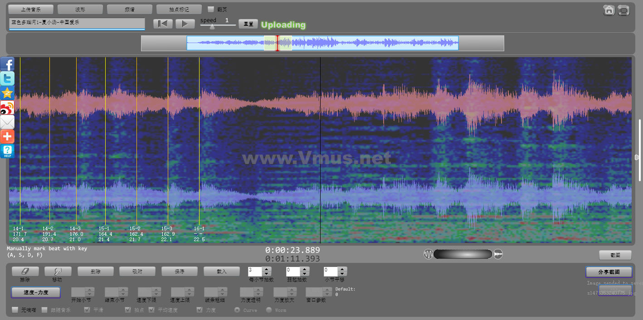Switch to the 波形 waveform view
643x320 pixels.
pos(80,9)
